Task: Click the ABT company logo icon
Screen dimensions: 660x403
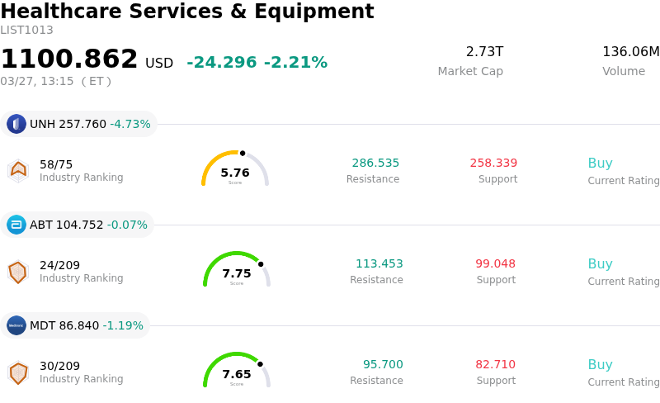Action: (x=16, y=225)
